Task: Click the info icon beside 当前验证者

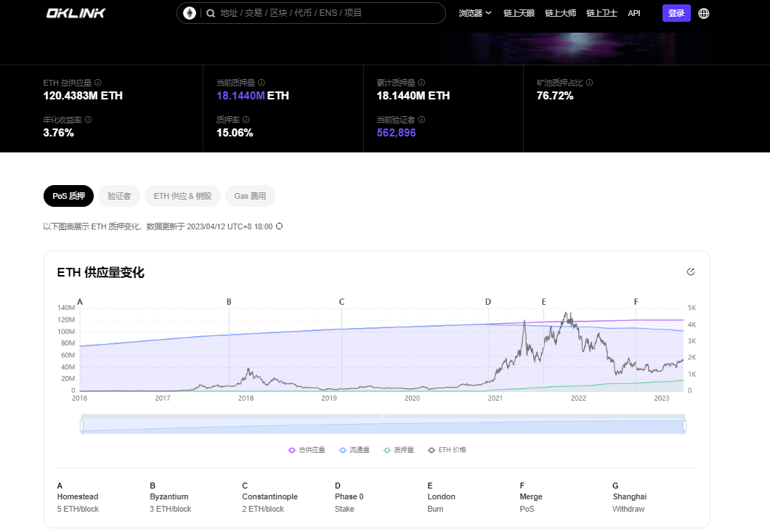Action: click(x=421, y=119)
